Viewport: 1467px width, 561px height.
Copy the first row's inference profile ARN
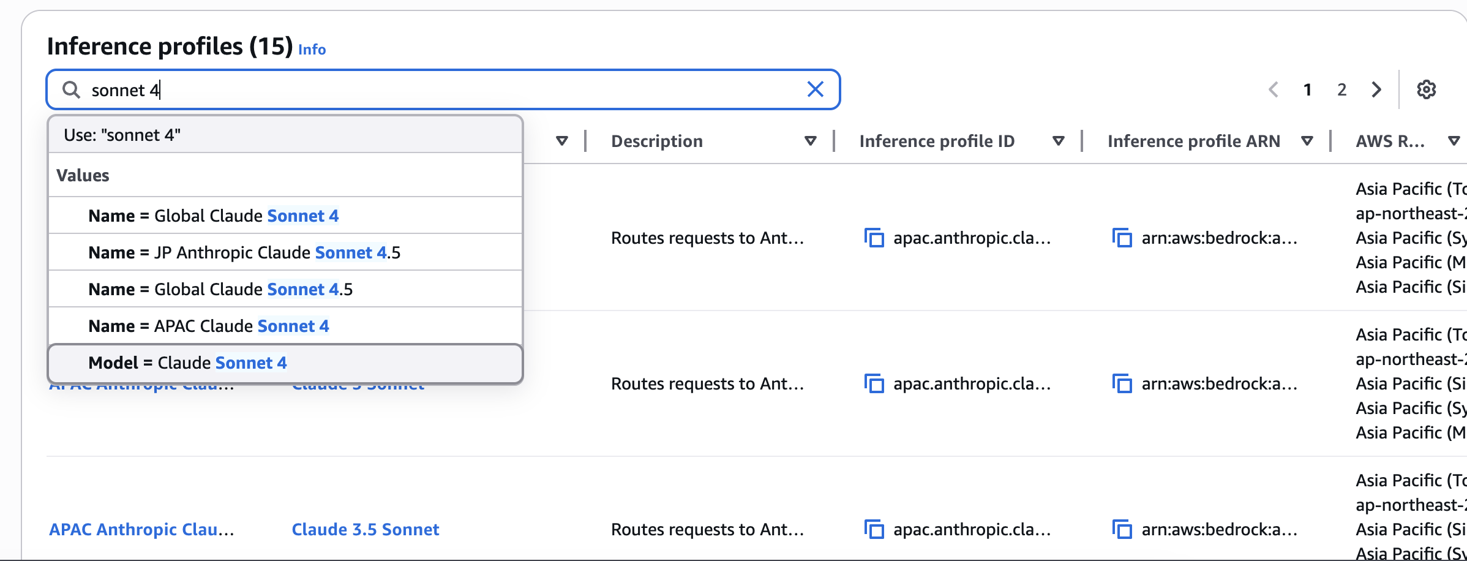(x=1122, y=238)
